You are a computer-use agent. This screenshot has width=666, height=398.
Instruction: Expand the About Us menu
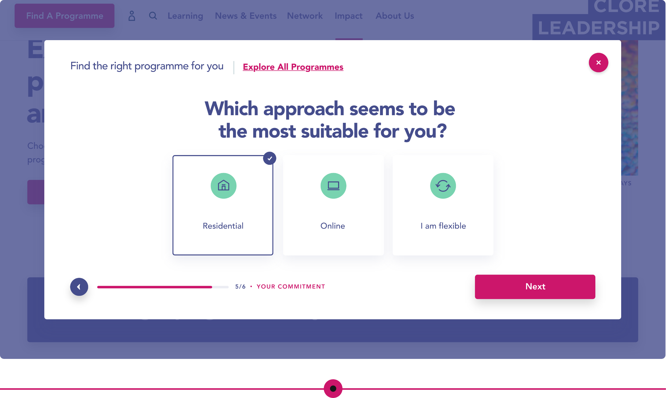395,16
